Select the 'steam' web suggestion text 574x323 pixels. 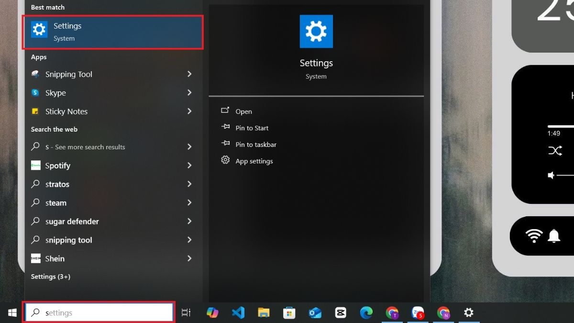pos(55,203)
